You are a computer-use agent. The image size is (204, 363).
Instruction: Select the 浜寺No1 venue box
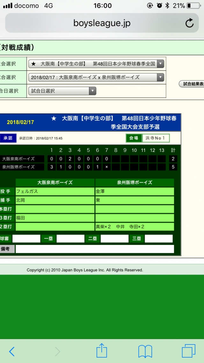(x=156, y=138)
